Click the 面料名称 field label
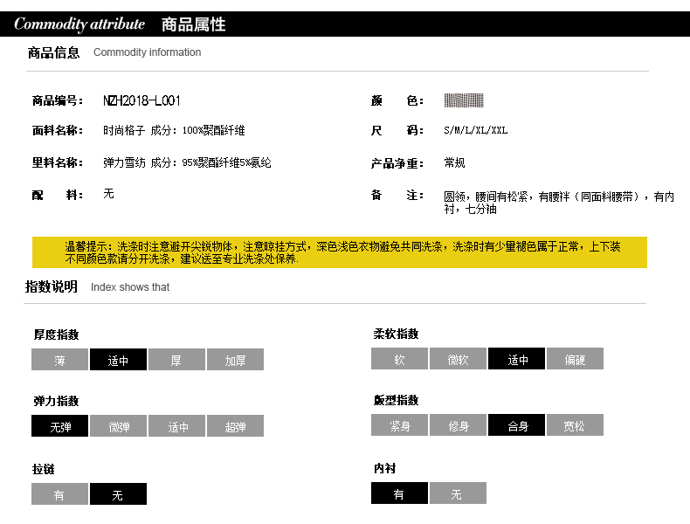This screenshot has height=524, width=690. (x=57, y=130)
